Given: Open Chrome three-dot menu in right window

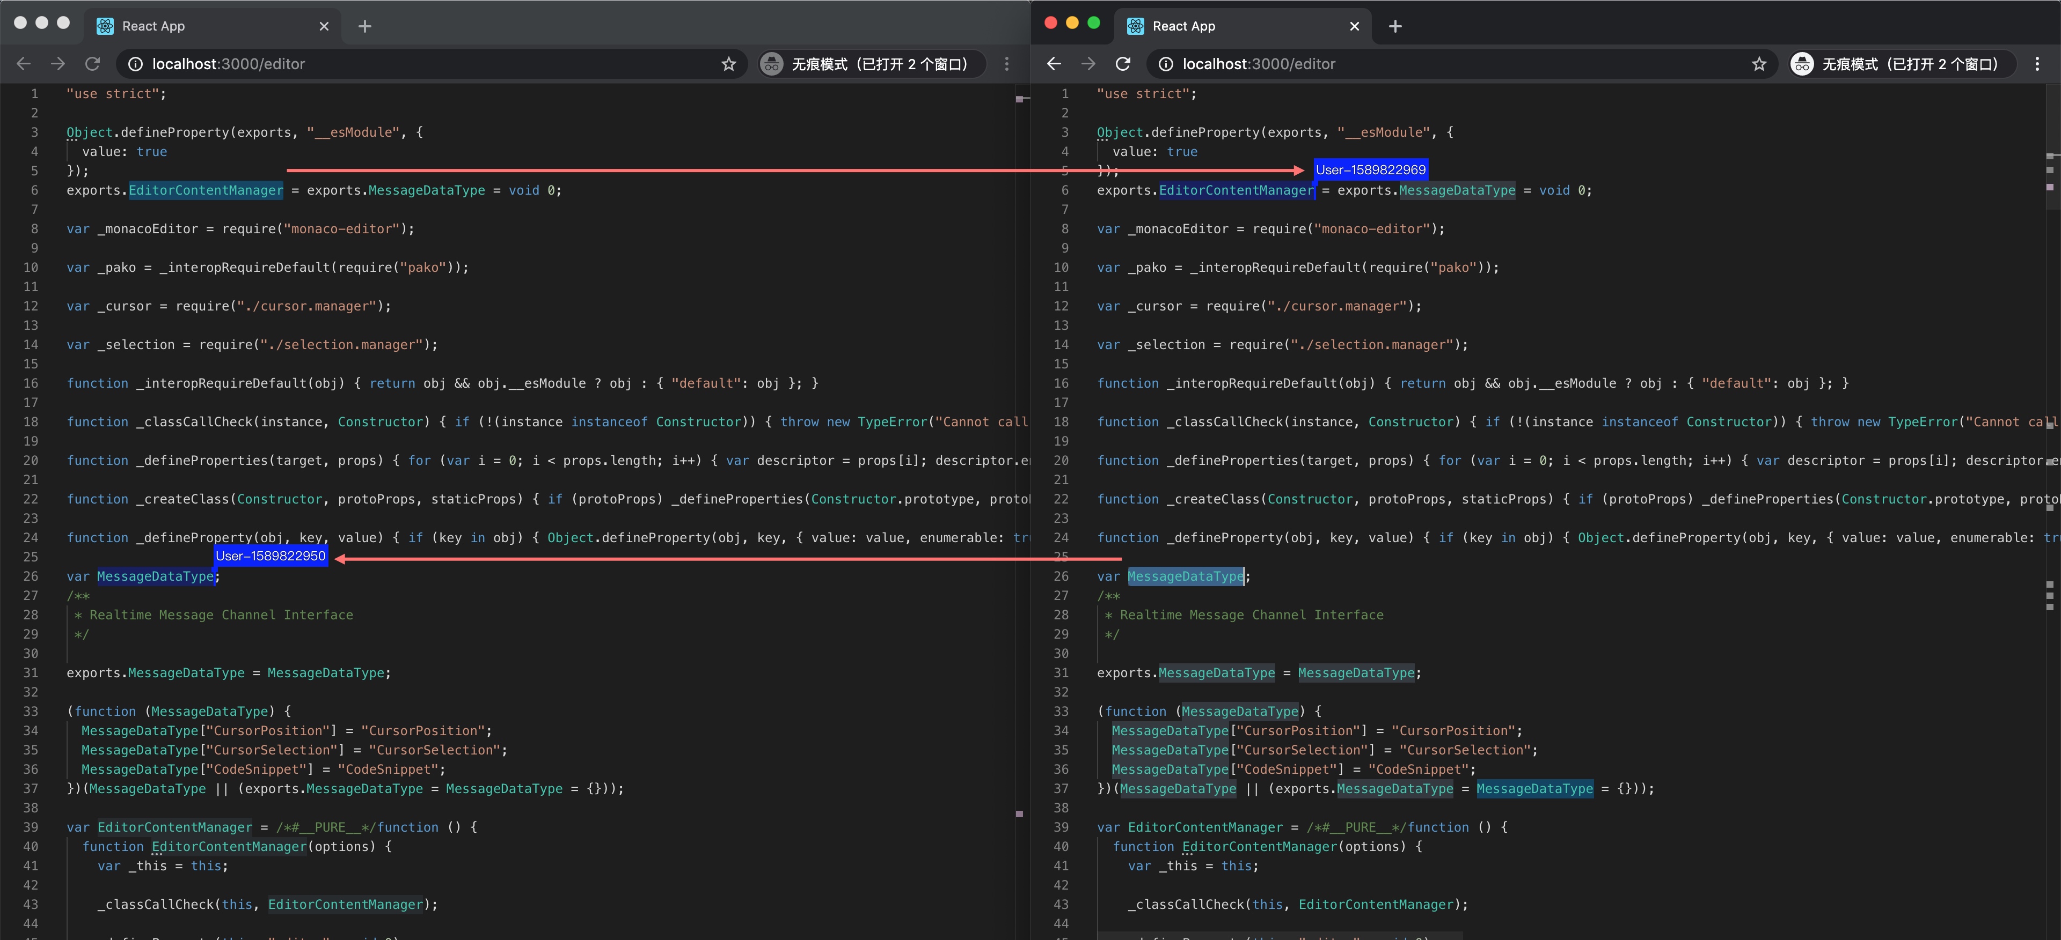Looking at the screenshot, I should click(2037, 64).
